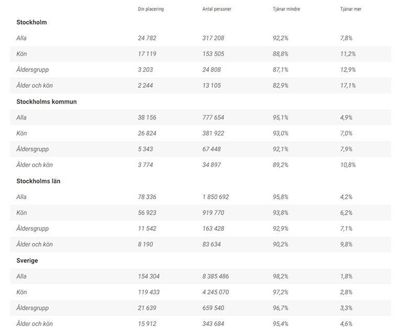Select the "Tjänar mindre" column header
Screen dimensions: 397x335
coord(286,9)
